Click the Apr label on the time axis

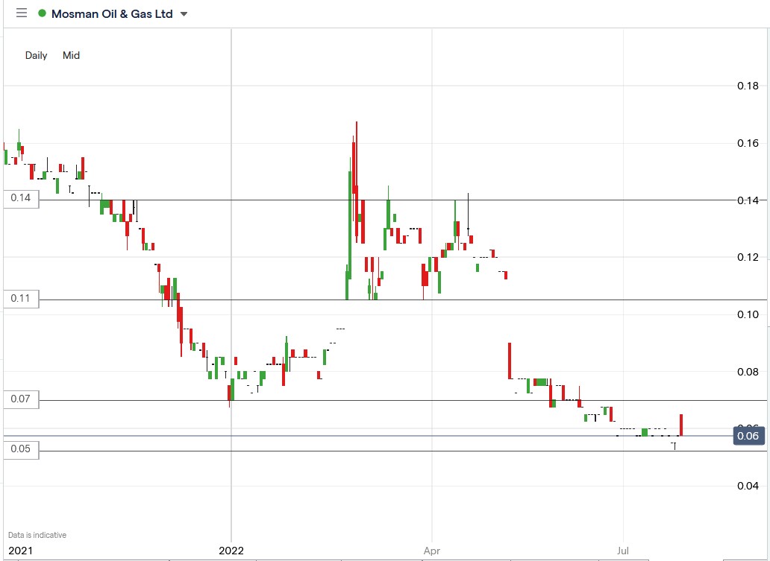click(x=431, y=551)
